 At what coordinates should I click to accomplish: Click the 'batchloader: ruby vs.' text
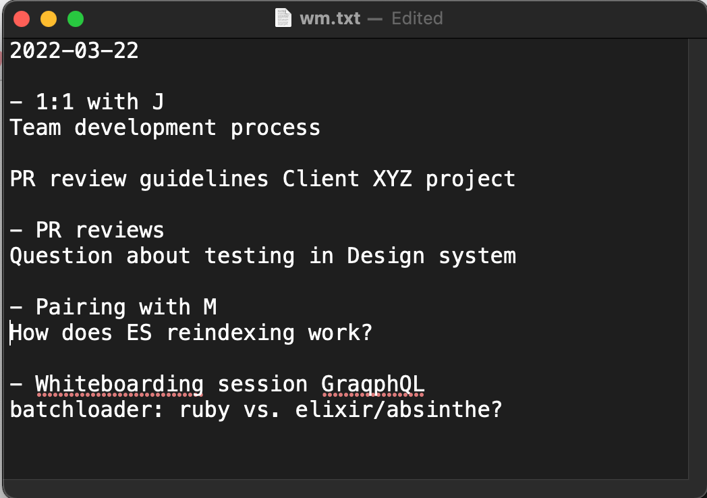pyautogui.click(x=145, y=410)
